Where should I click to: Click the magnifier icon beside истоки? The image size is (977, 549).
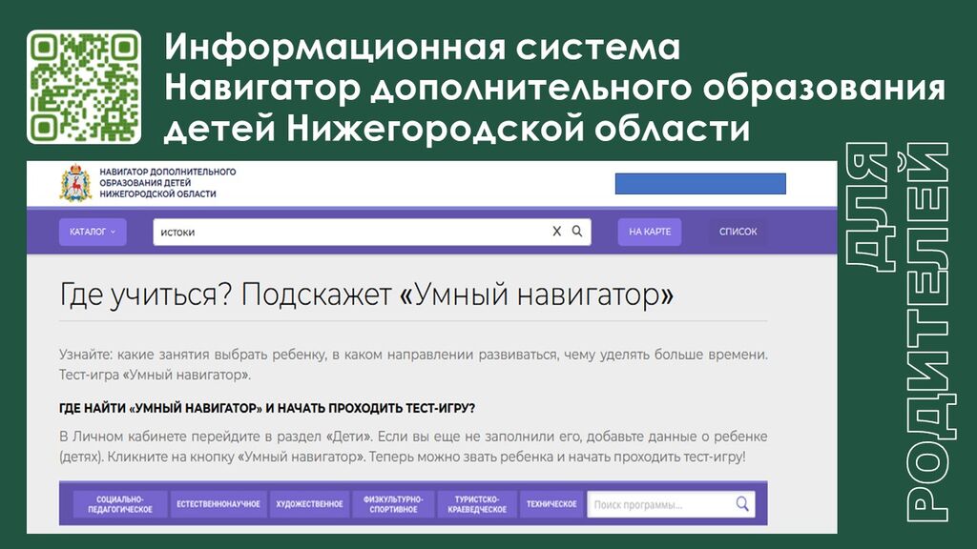tap(577, 232)
